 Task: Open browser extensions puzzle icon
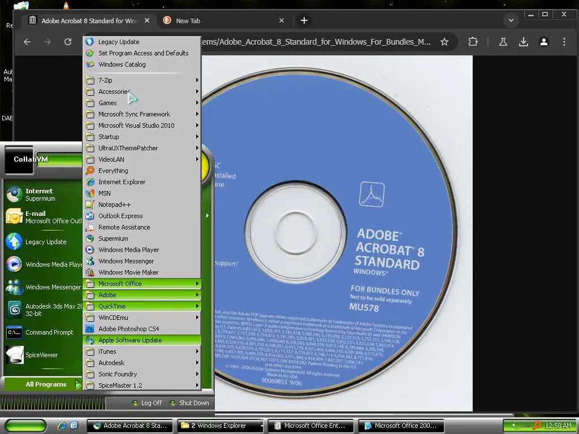click(473, 42)
